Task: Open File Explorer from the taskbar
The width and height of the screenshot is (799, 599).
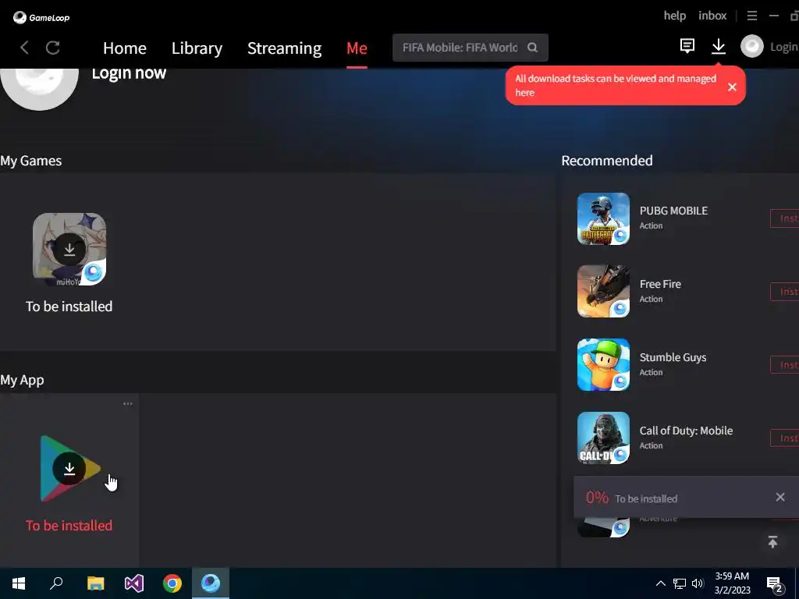Action: (95, 583)
